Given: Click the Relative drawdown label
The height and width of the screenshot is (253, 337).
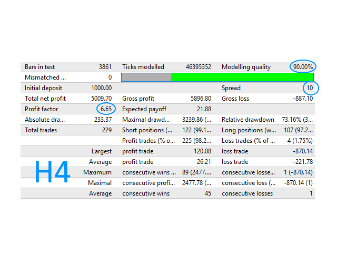Looking at the screenshot, I should tap(248, 120).
